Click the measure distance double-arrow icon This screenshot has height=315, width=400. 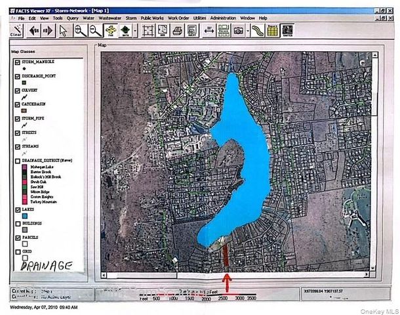[208, 30]
